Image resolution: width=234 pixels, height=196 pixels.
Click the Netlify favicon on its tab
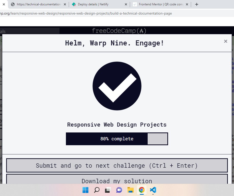point(74,5)
